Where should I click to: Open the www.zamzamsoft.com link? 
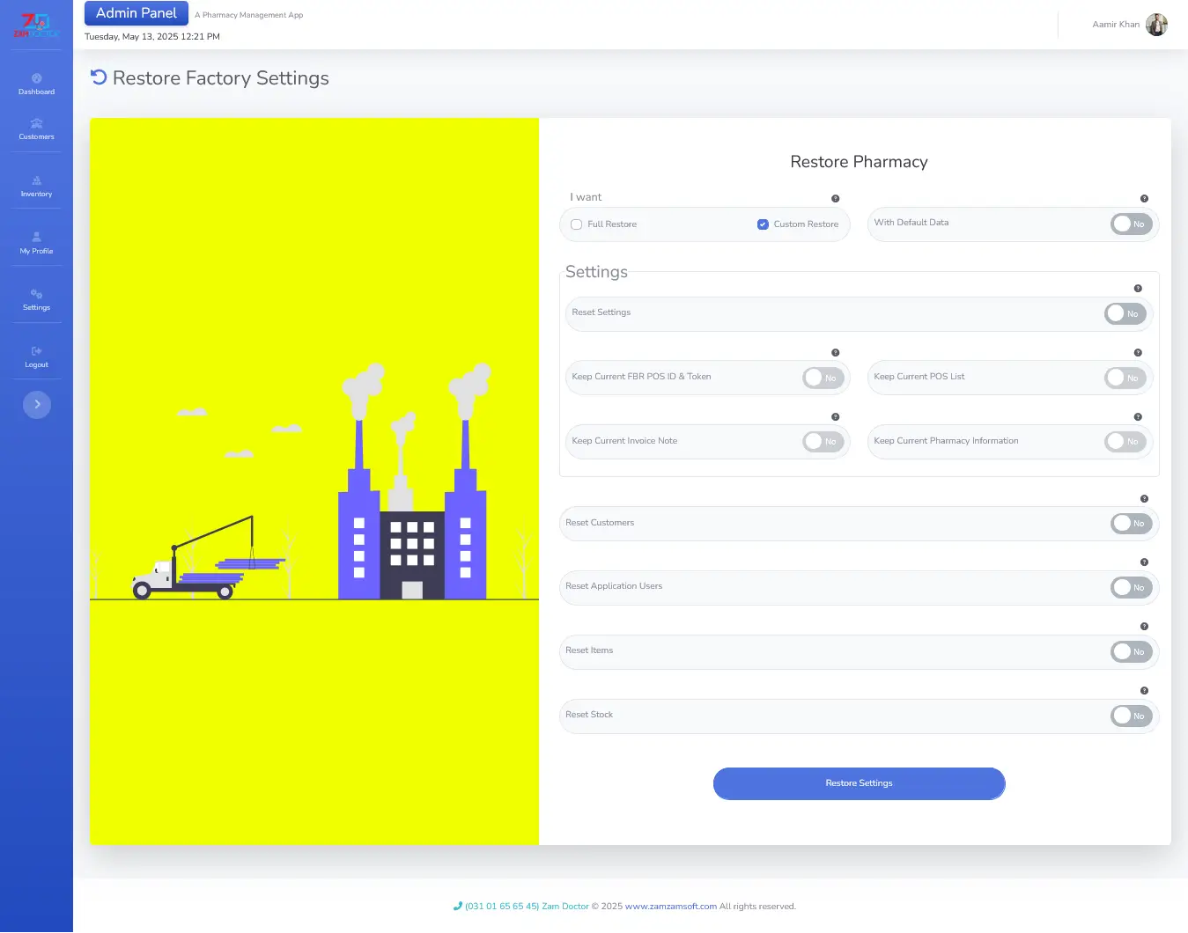[670, 907]
